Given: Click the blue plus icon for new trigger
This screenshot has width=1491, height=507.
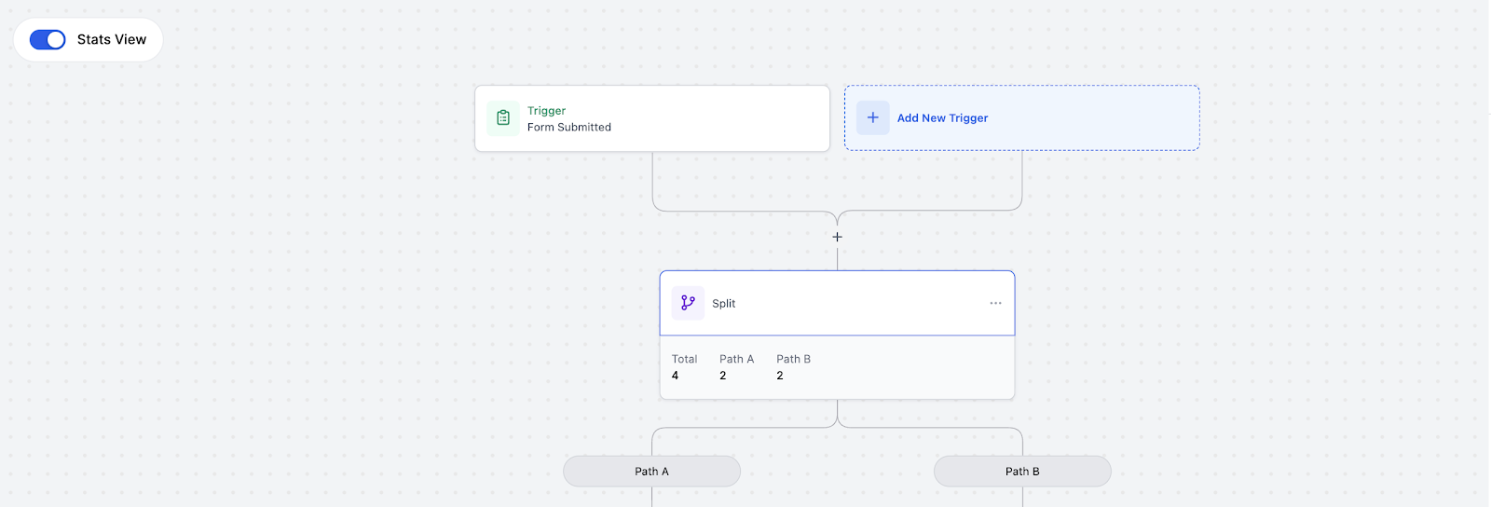Looking at the screenshot, I should (873, 118).
